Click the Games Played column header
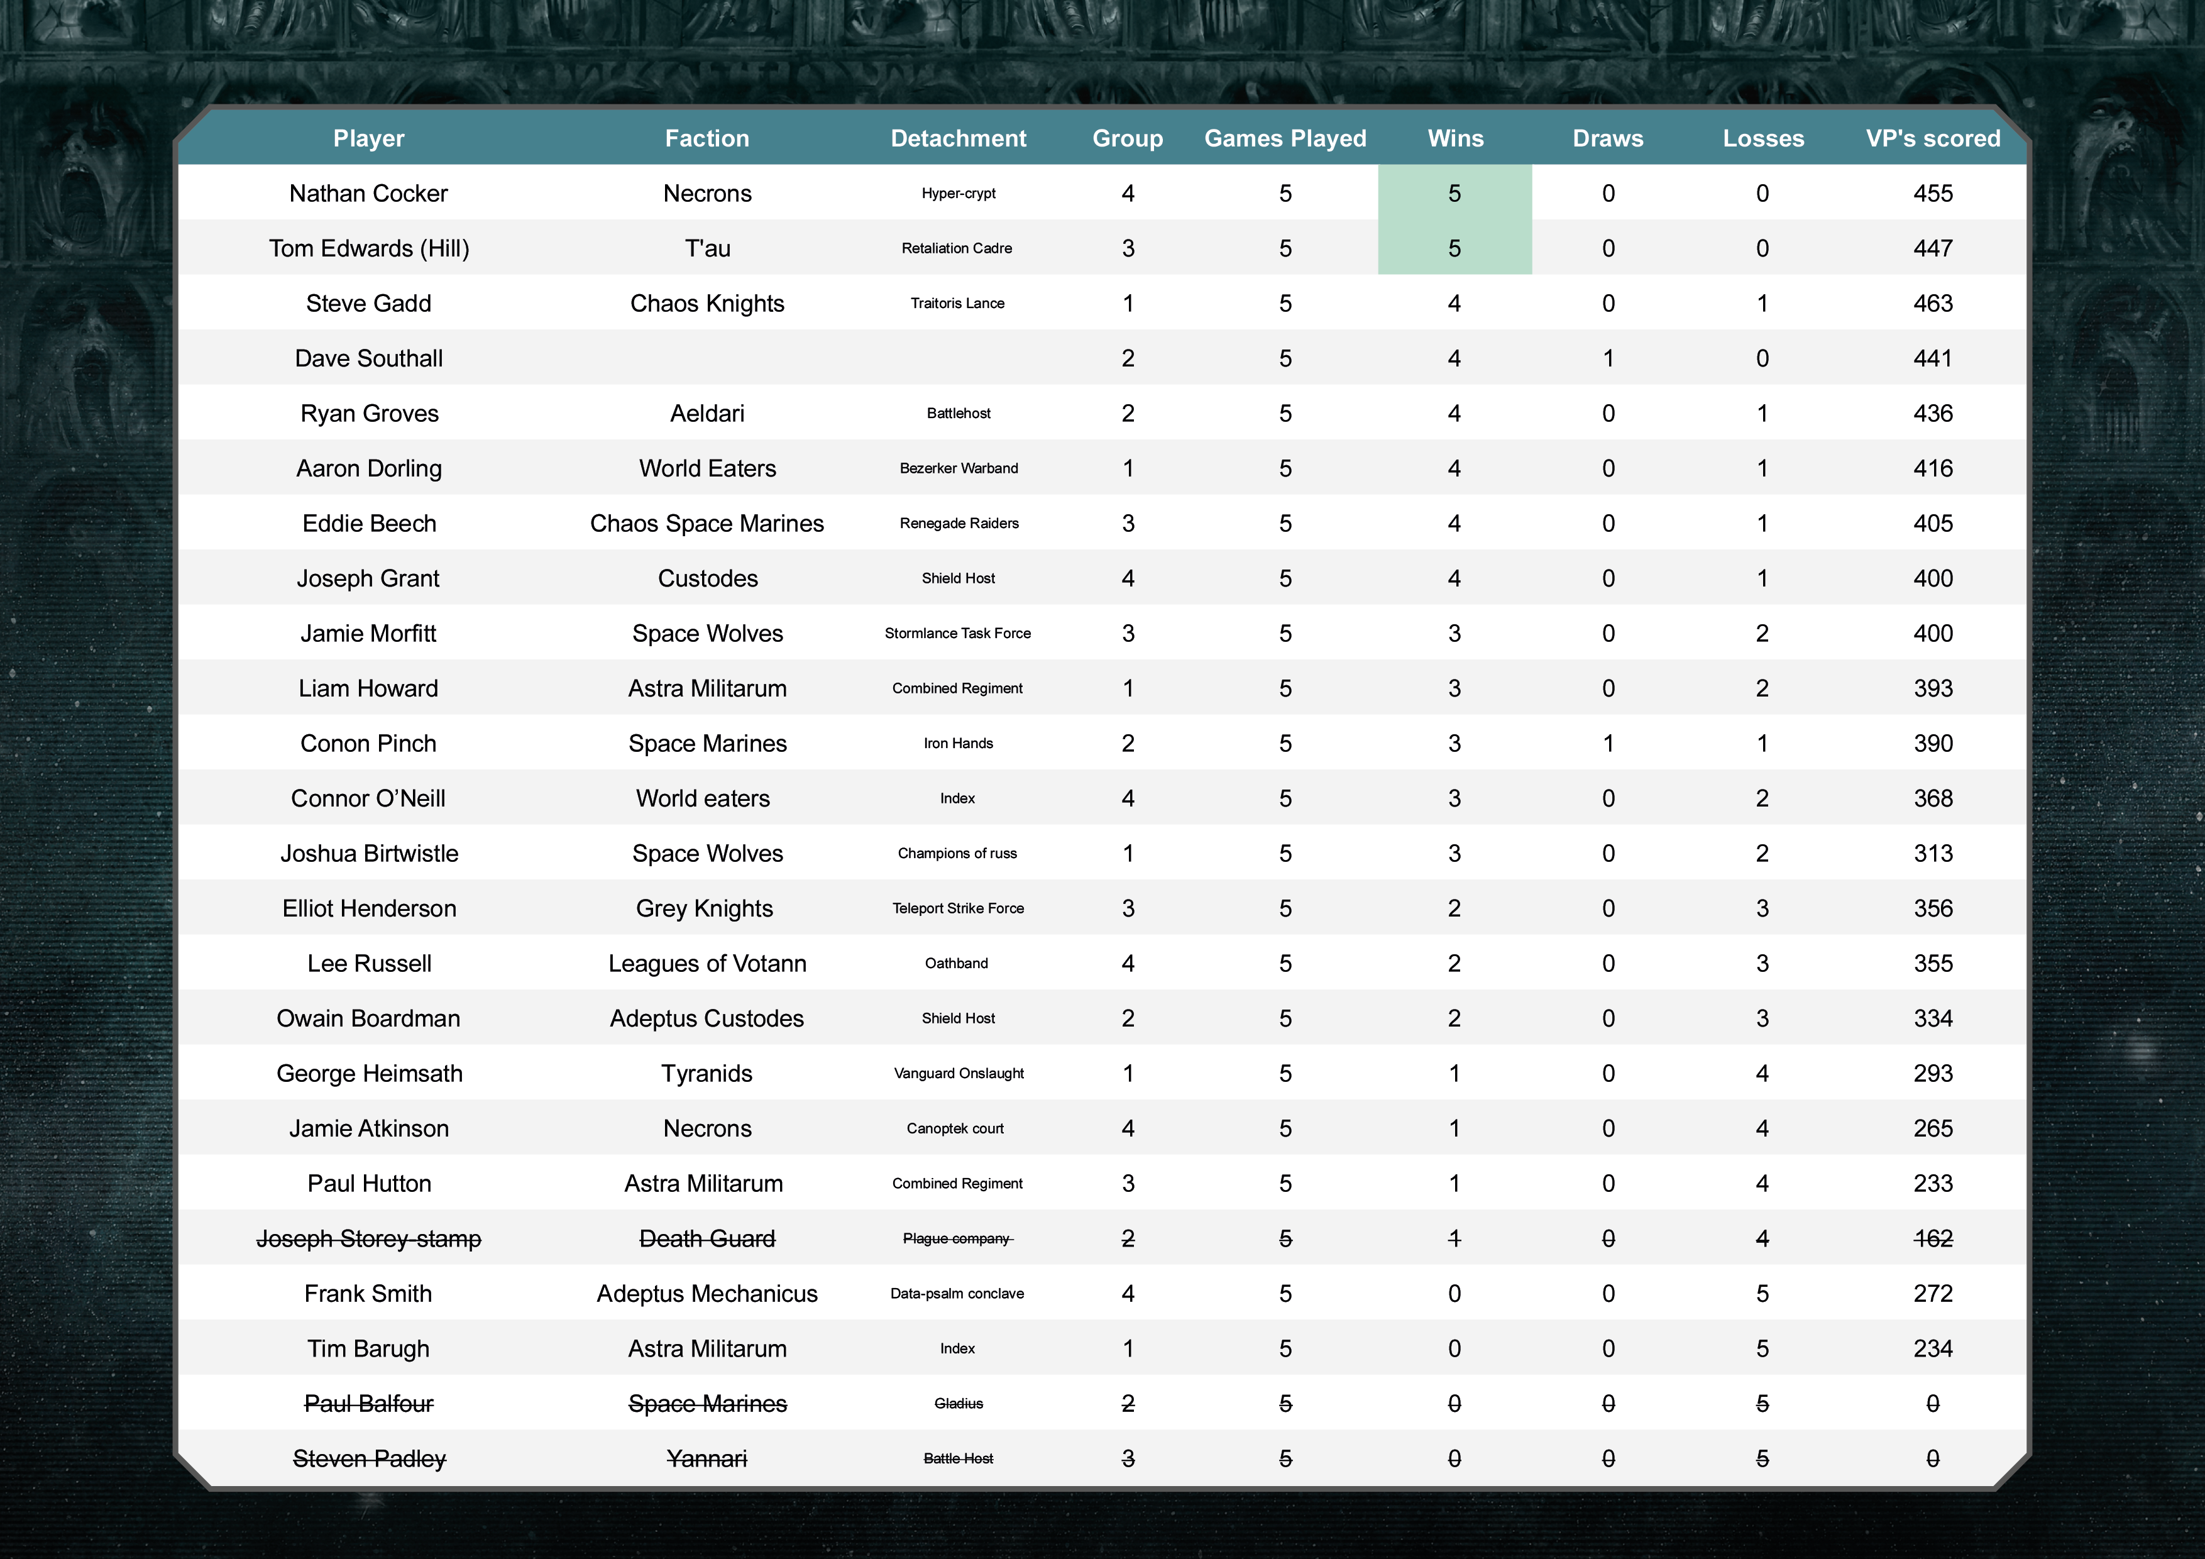The height and width of the screenshot is (1559, 2205). 1285,138
